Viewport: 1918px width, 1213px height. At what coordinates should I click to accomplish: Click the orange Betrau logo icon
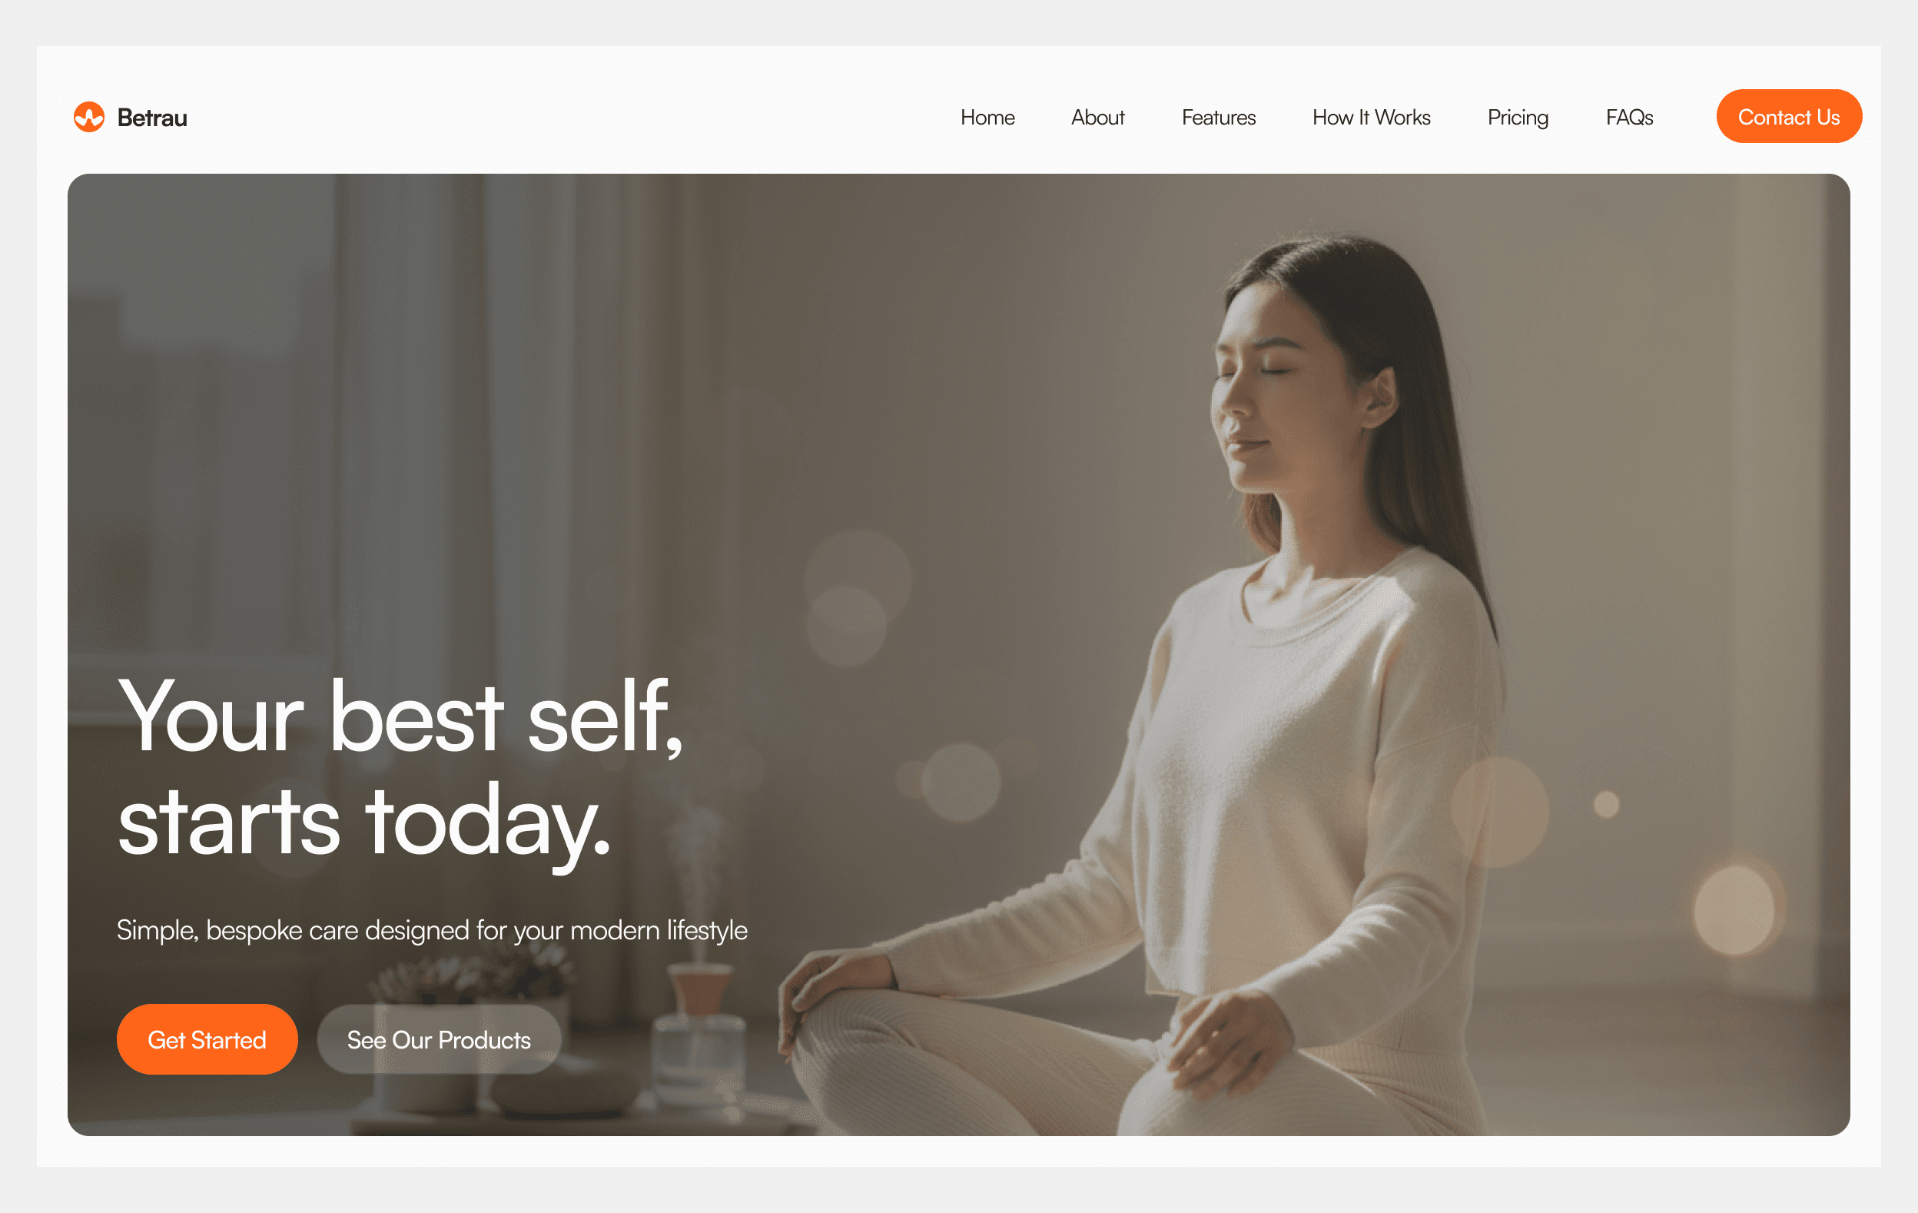89,117
